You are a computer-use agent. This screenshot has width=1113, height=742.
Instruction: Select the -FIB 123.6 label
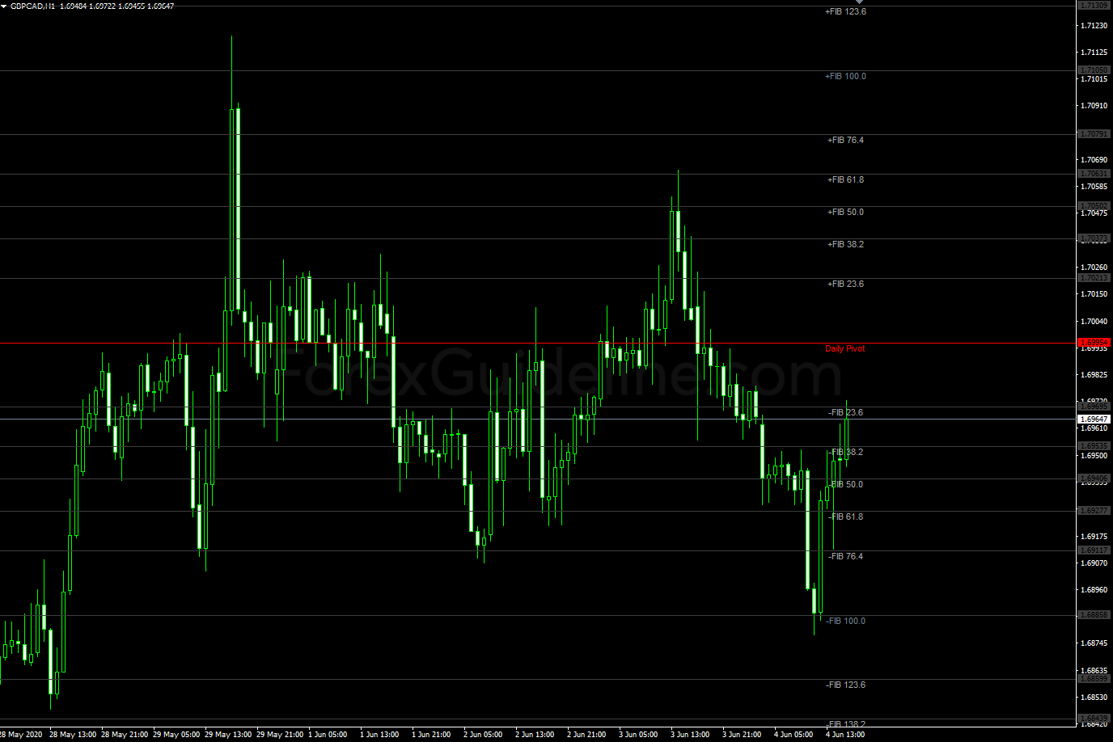tap(845, 685)
